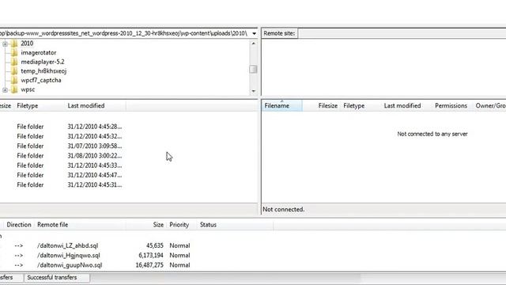Select the wpcf7_captcha folder icon
The width and height of the screenshot is (506, 285).
(x=14, y=80)
